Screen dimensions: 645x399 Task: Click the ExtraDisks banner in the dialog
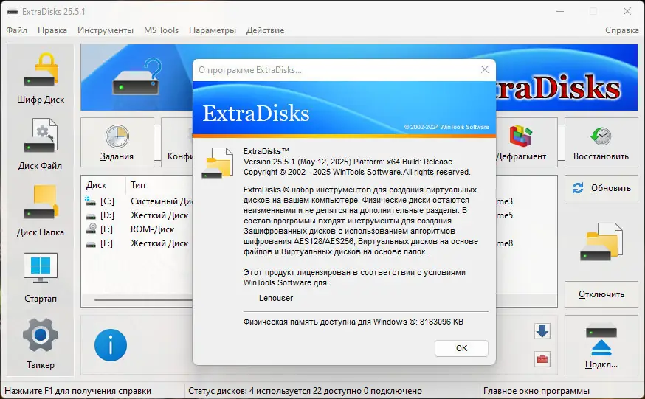tap(344, 109)
